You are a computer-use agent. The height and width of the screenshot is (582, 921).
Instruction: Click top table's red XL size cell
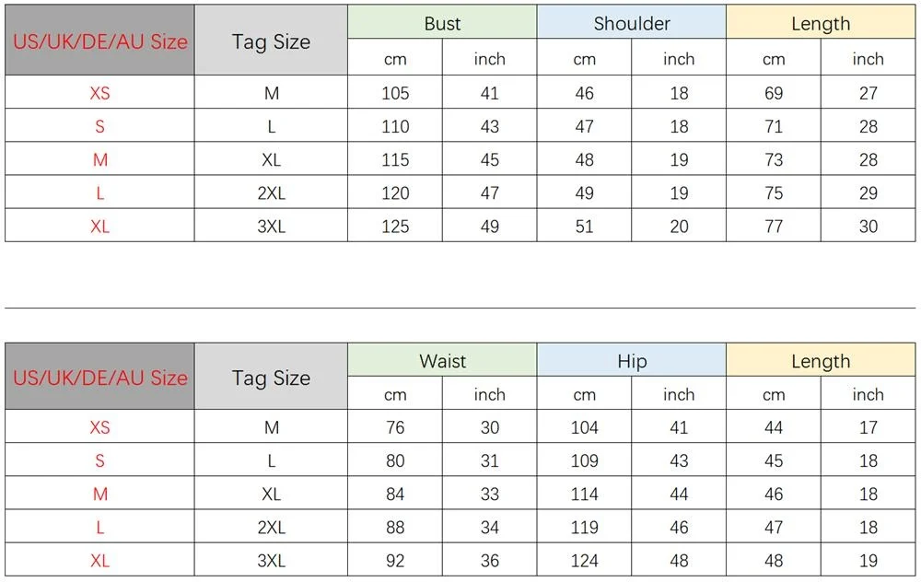tap(99, 227)
